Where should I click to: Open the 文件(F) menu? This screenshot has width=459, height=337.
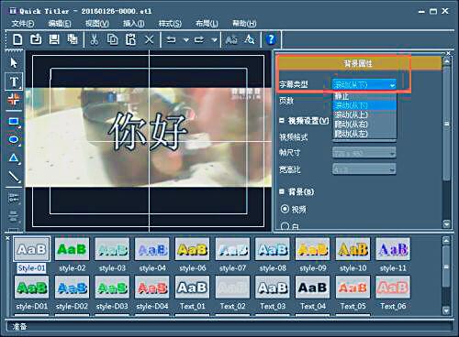pos(23,24)
